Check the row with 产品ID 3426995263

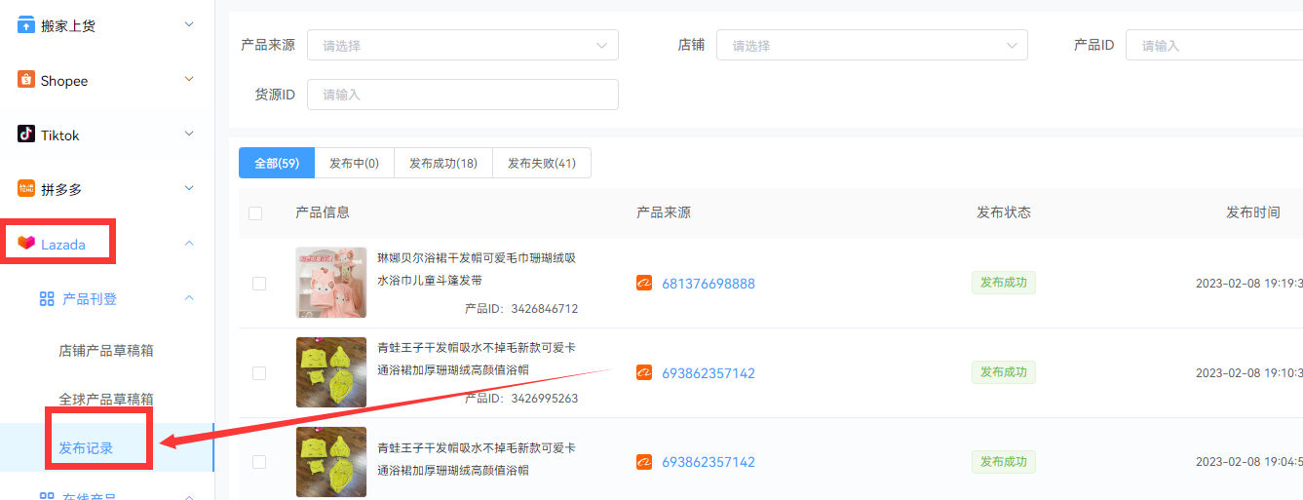(259, 373)
